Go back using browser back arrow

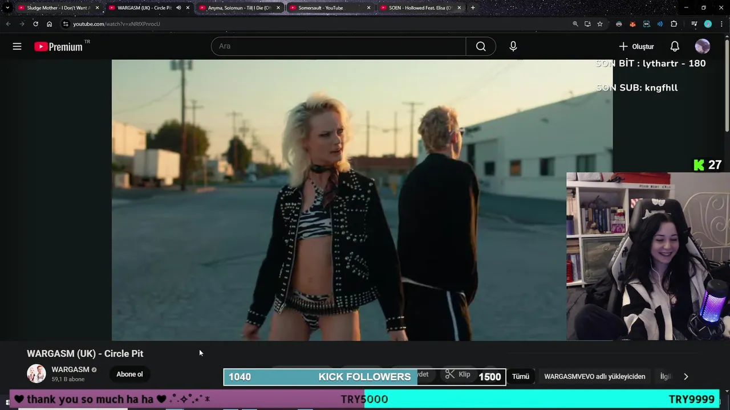[8, 24]
